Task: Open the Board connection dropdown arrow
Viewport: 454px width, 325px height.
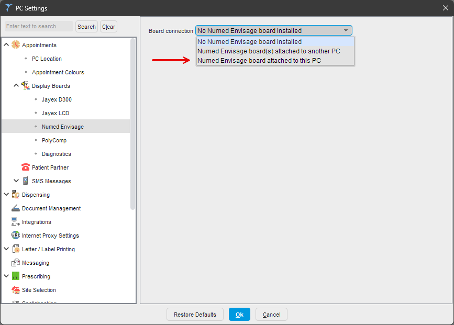Action: coord(346,31)
